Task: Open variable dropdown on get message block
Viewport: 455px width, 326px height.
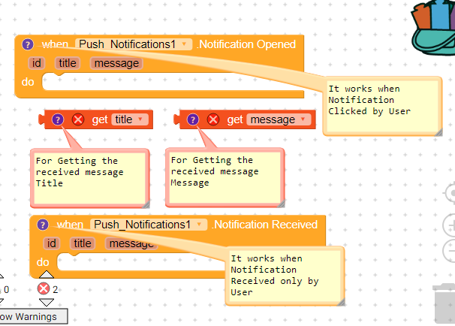Action: [279, 119]
